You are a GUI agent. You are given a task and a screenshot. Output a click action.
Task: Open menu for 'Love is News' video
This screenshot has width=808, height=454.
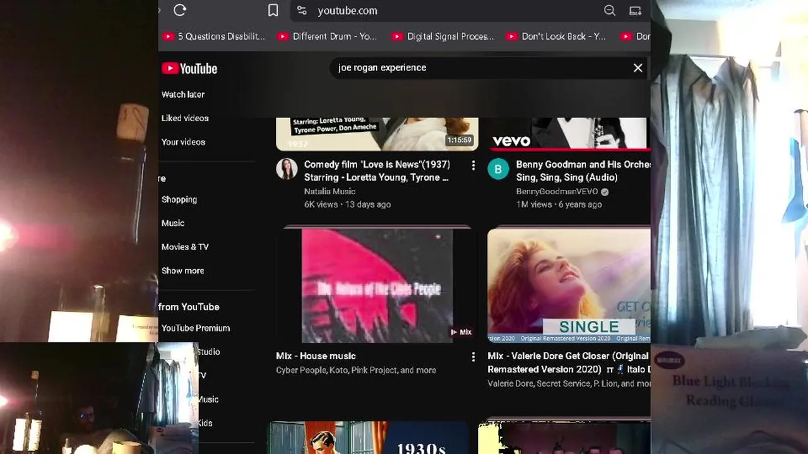click(473, 165)
